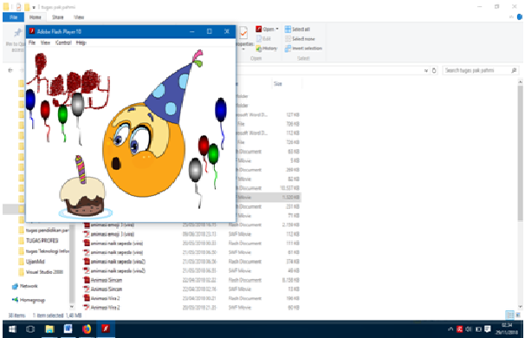This screenshot has width=525, height=338.
Task: Click Animasi Sincan Flash Document file icon
Action: 87,280
